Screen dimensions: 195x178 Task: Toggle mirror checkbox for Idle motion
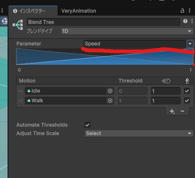[x=187, y=91]
